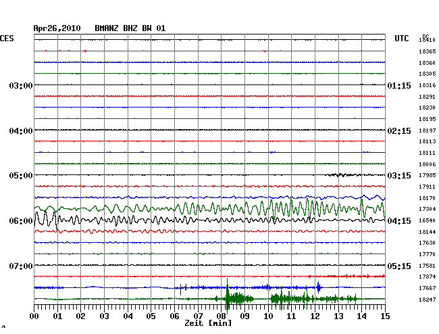Click the left time label "07:00"
The image size is (439, 334).
[21, 266]
